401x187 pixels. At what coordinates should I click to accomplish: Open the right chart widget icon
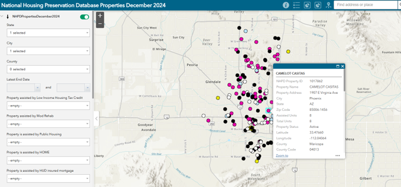coord(318,5)
